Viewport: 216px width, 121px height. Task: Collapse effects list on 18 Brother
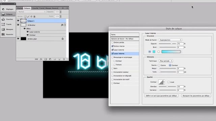[x=65, y=25]
